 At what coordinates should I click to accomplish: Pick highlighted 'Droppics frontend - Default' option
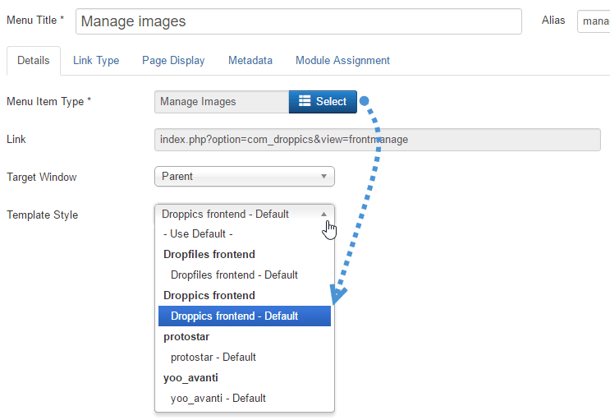[234, 316]
